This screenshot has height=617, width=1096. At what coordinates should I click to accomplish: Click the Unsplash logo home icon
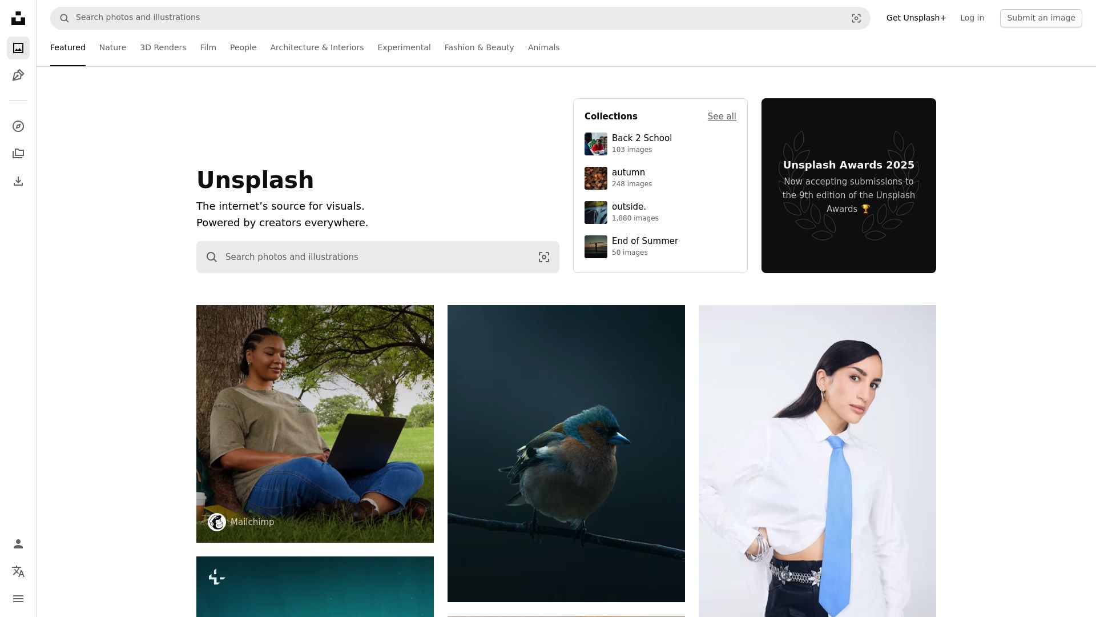click(18, 18)
